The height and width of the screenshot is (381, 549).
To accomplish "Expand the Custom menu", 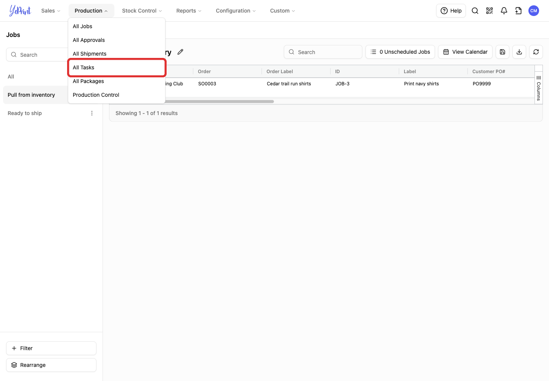I will tap(283, 11).
